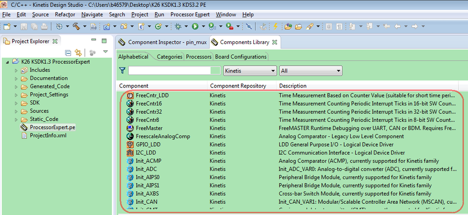Select the I2C_LDD component
The height and width of the screenshot is (215, 468).
[146, 153]
